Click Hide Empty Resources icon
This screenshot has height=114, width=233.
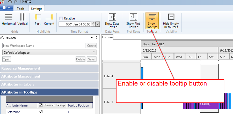(171, 21)
